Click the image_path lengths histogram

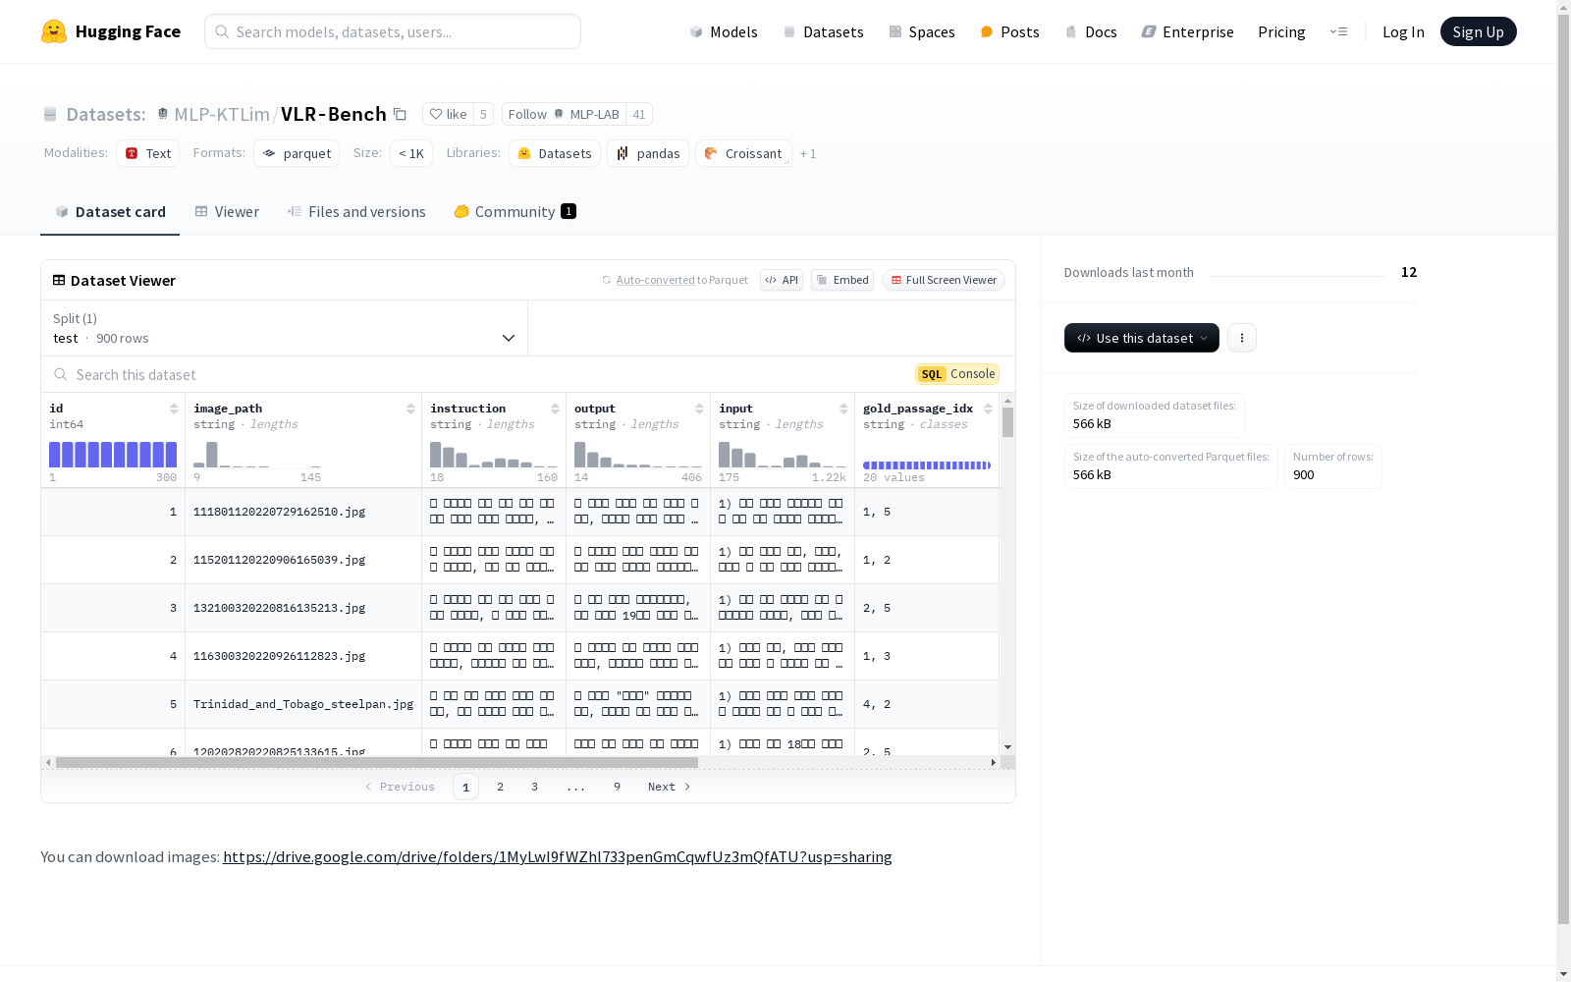click(257, 455)
